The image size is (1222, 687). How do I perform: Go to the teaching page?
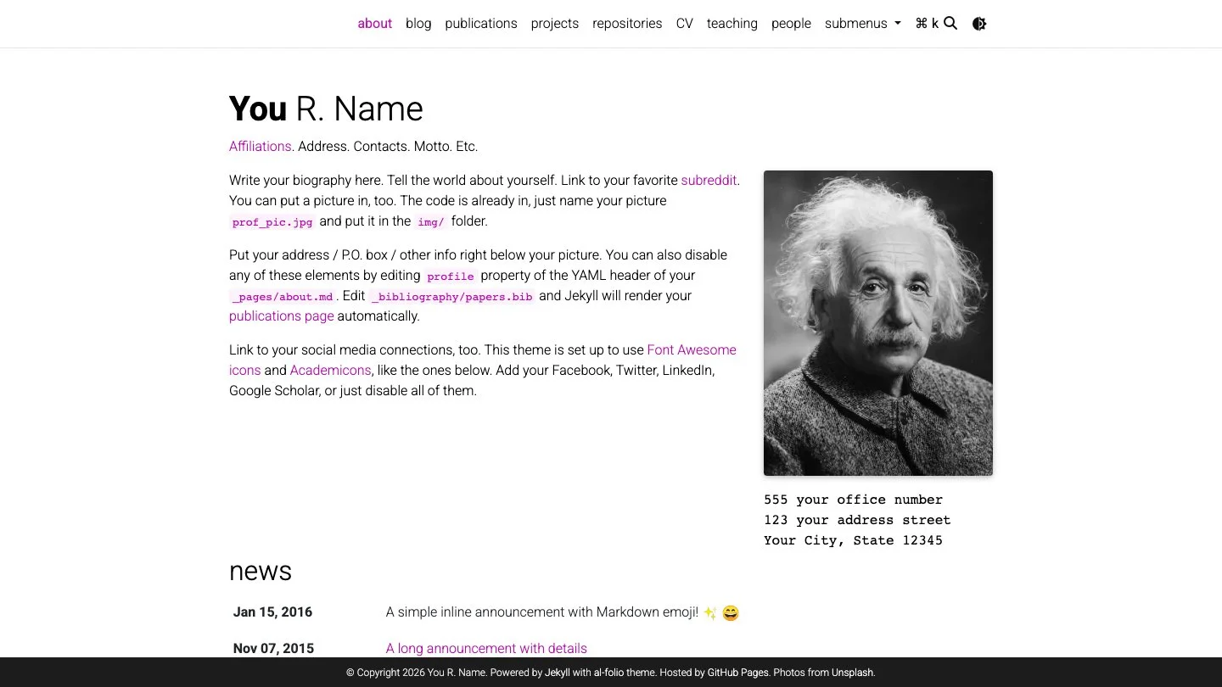(732, 24)
